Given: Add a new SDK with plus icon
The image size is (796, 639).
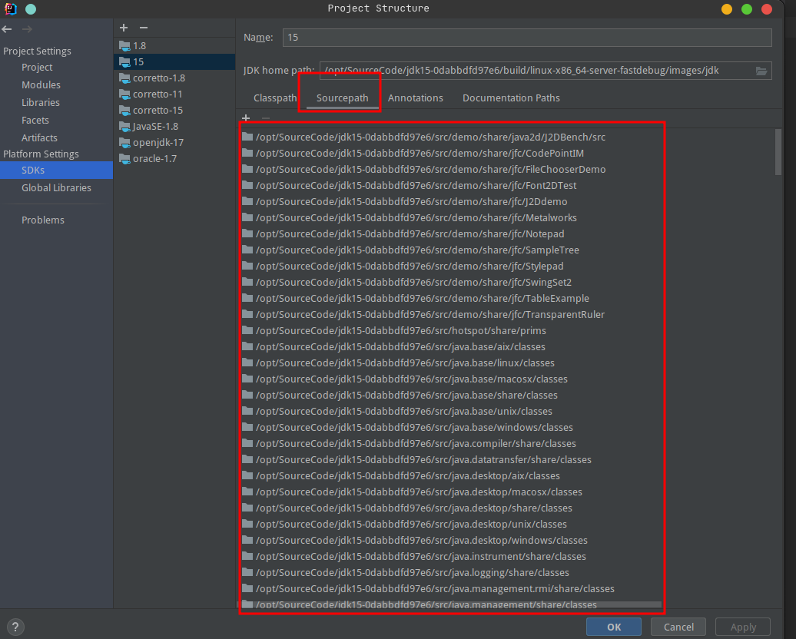Looking at the screenshot, I should 124,28.
